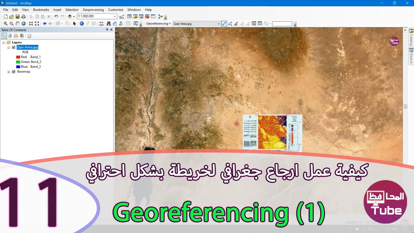Expand the Add Data dropdown arrow
Viewport: 414px width, 233px height.
coord(74,16)
